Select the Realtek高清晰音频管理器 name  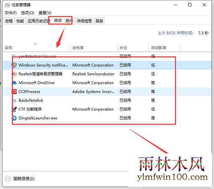point(40,74)
